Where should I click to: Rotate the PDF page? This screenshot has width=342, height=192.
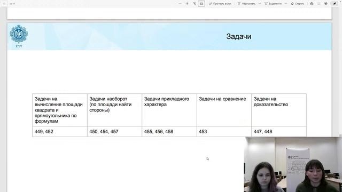tap(194, 4)
